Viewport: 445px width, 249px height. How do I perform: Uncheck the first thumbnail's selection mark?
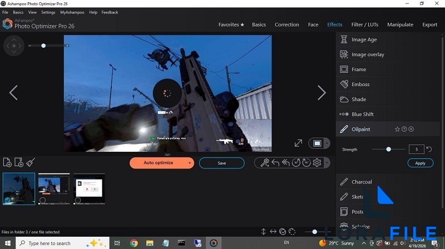point(8,200)
